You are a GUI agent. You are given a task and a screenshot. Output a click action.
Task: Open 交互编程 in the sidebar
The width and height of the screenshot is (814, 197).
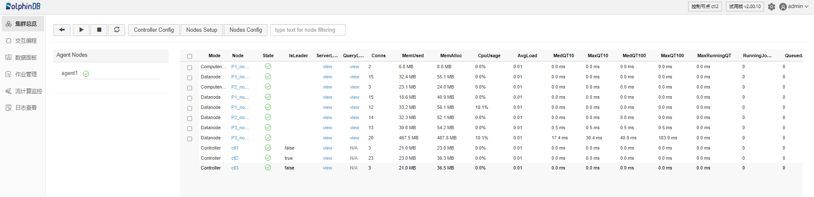[x=26, y=41]
